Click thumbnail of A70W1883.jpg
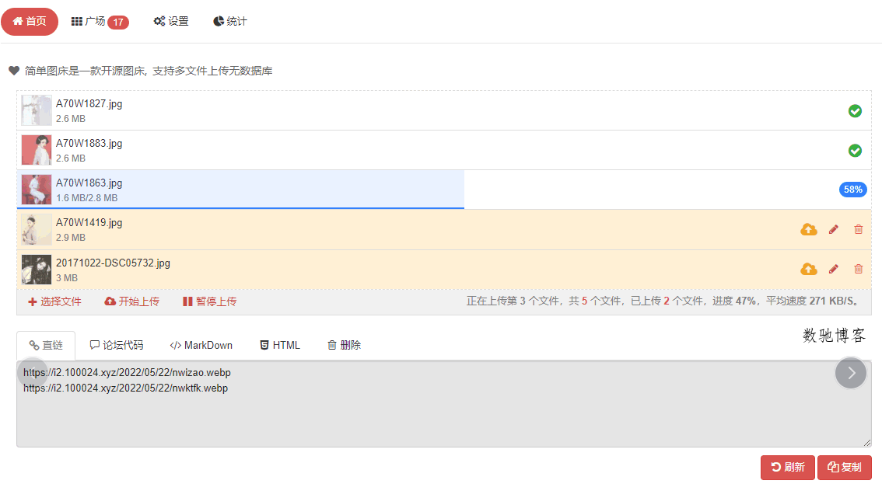 tap(37, 150)
